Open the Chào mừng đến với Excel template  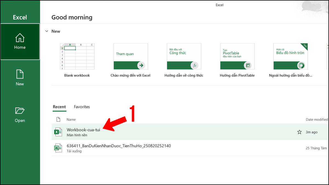click(x=131, y=60)
